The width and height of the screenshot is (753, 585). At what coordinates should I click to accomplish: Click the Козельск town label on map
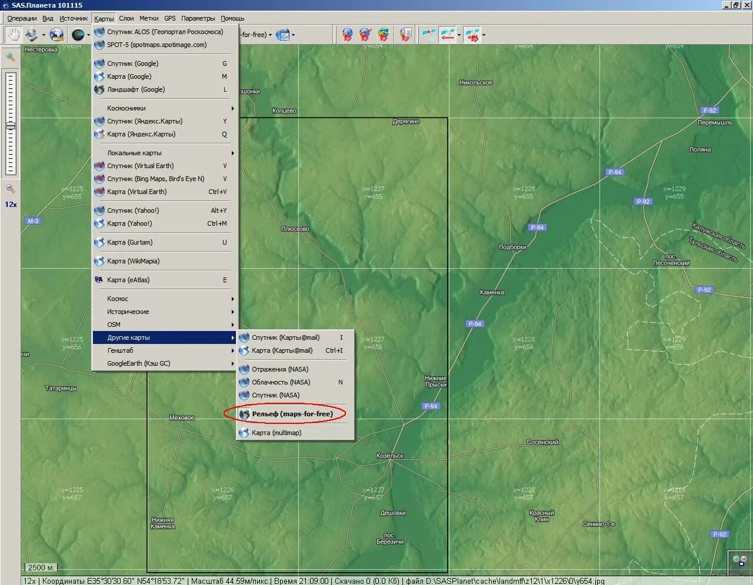point(390,456)
